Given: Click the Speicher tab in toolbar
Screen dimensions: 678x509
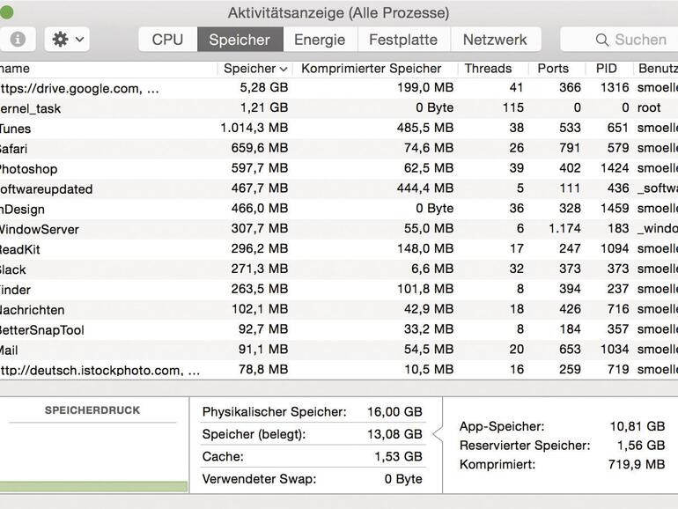Looking at the screenshot, I should [x=240, y=40].
